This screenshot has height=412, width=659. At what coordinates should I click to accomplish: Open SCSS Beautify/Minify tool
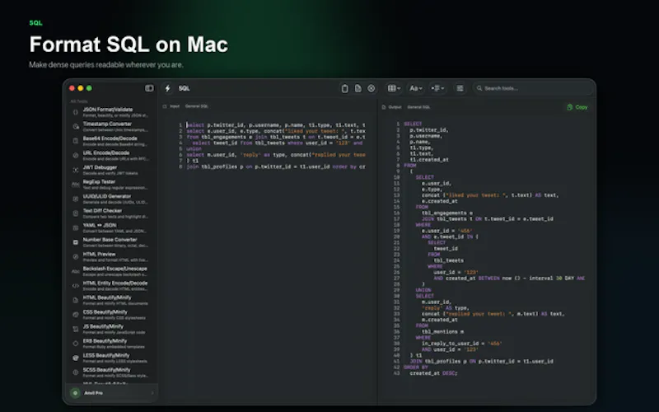pyautogui.click(x=112, y=373)
